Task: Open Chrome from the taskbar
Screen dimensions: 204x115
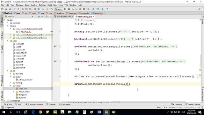Action: (x=40, y=112)
